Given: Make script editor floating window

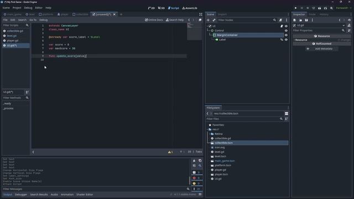Looking at the screenshot, I should click(x=200, y=20).
